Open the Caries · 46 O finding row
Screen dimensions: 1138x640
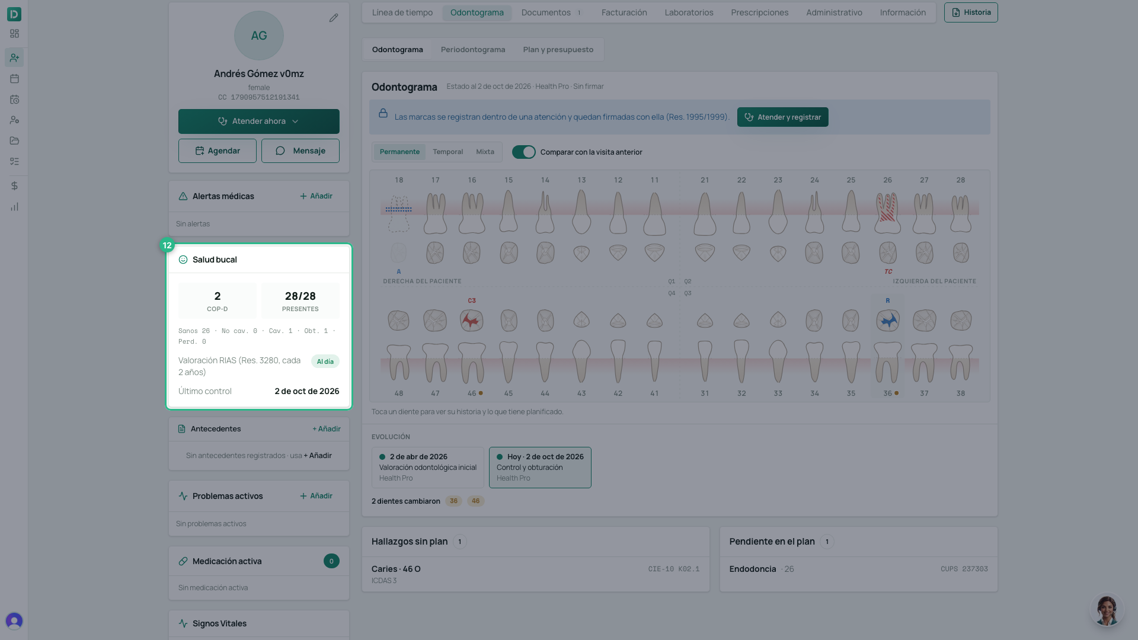click(535, 574)
